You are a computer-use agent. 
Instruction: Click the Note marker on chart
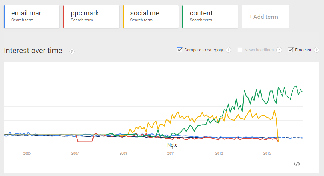pyautogui.click(x=172, y=145)
